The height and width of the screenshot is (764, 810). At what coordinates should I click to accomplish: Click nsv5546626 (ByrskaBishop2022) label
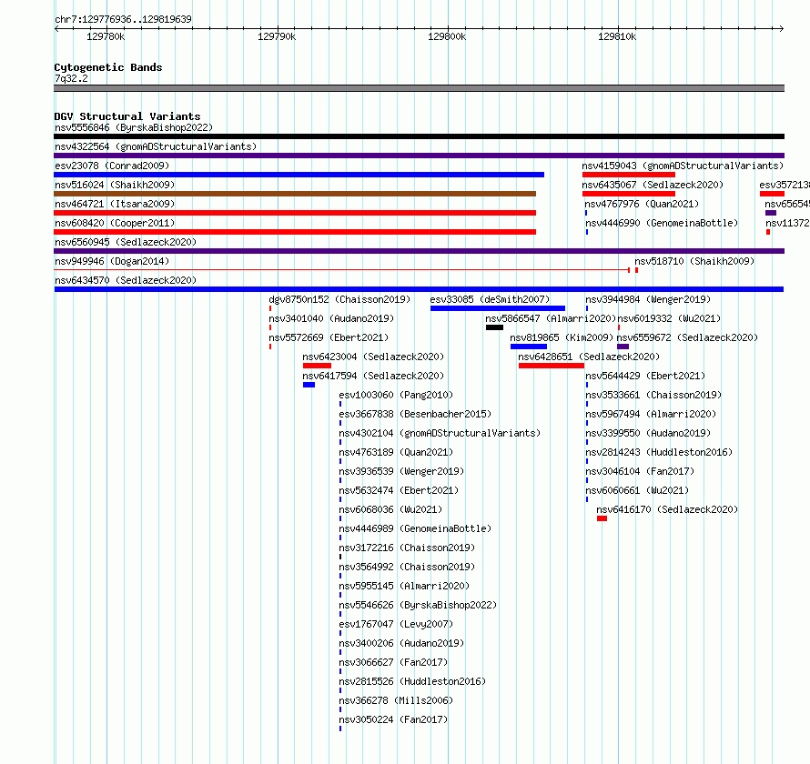tap(418, 605)
